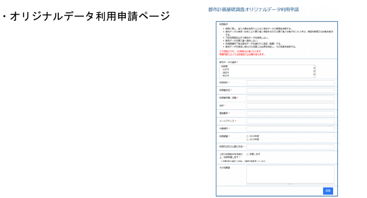Select third city entry in data list
The height and width of the screenshot is (198, 367).
pos(226,73)
